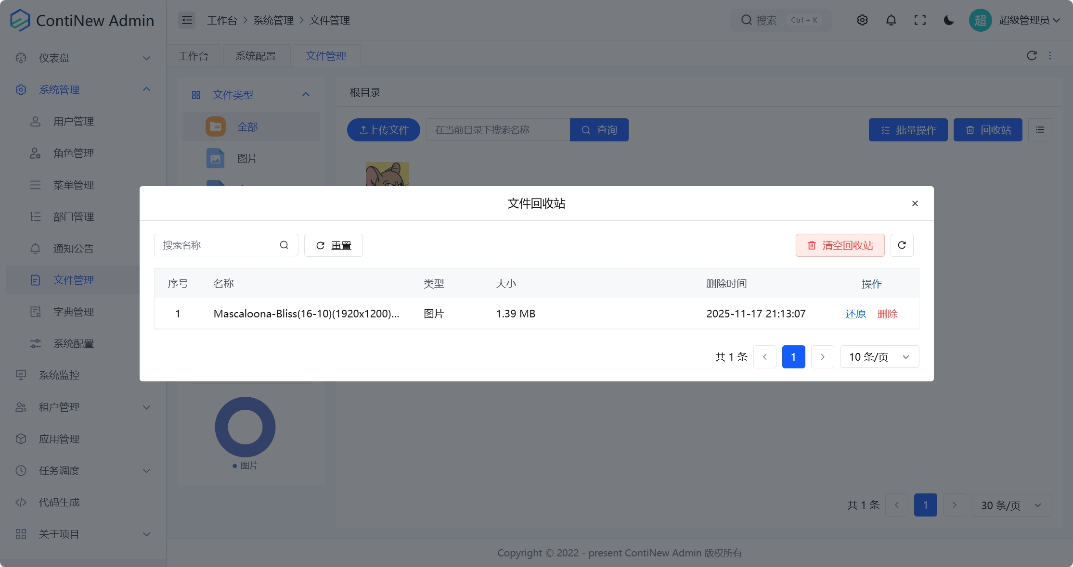Switch to the 系统配置 tab
The image size is (1073, 567).
pos(256,56)
